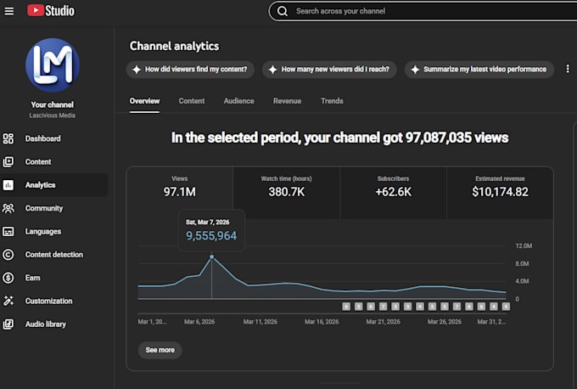Click the See more button
The height and width of the screenshot is (389, 577).
pyautogui.click(x=160, y=350)
